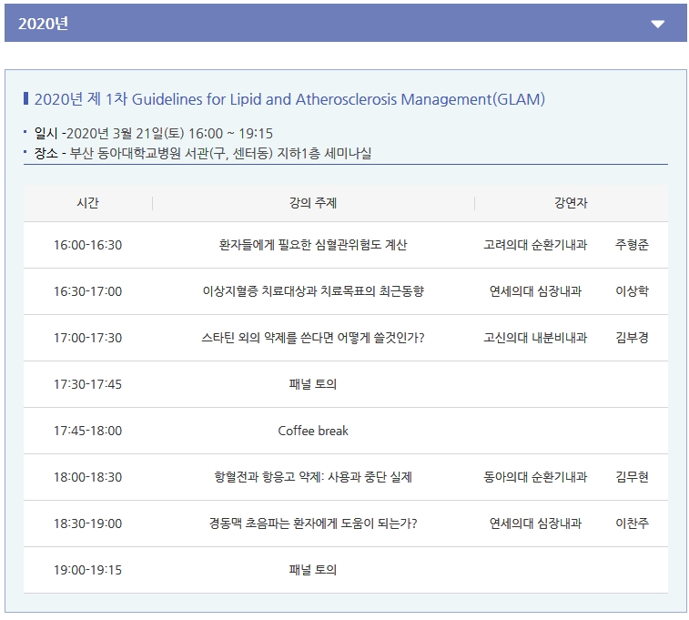Select speaker name 이찬주
The height and width of the screenshot is (620, 689).
[632, 523]
